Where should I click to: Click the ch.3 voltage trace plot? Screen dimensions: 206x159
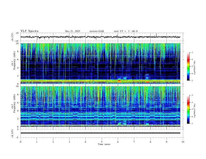point(100,133)
